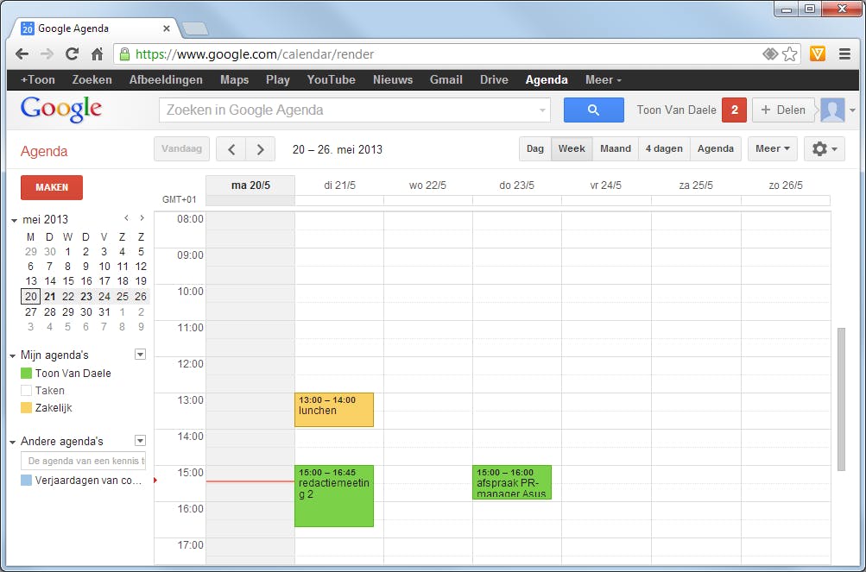The height and width of the screenshot is (572, 866).
Task: Show next month in mini calendar
Action: (x=142, y=218)
